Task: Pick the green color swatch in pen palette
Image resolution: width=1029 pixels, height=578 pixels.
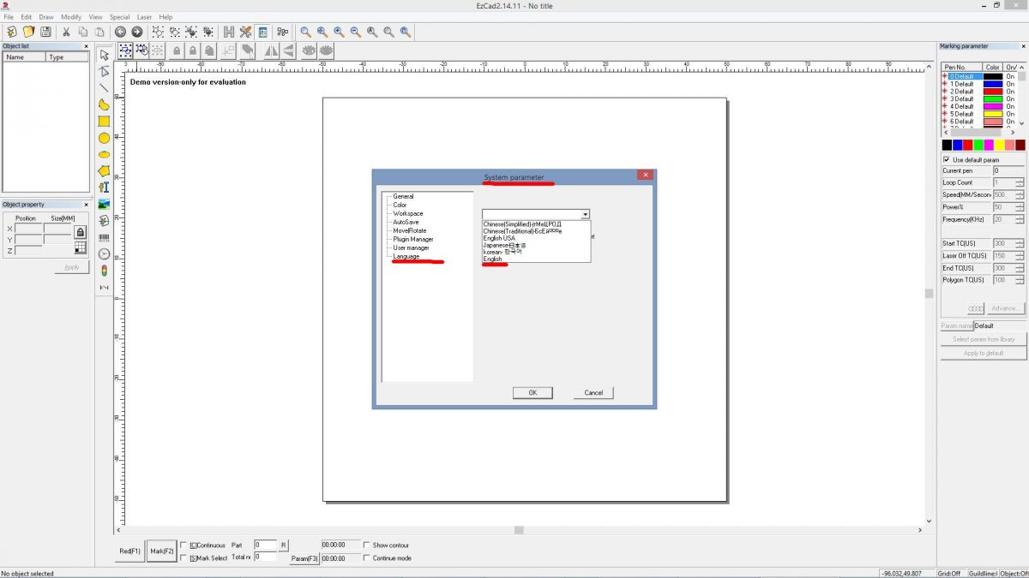Action: [x=978, y=145]
